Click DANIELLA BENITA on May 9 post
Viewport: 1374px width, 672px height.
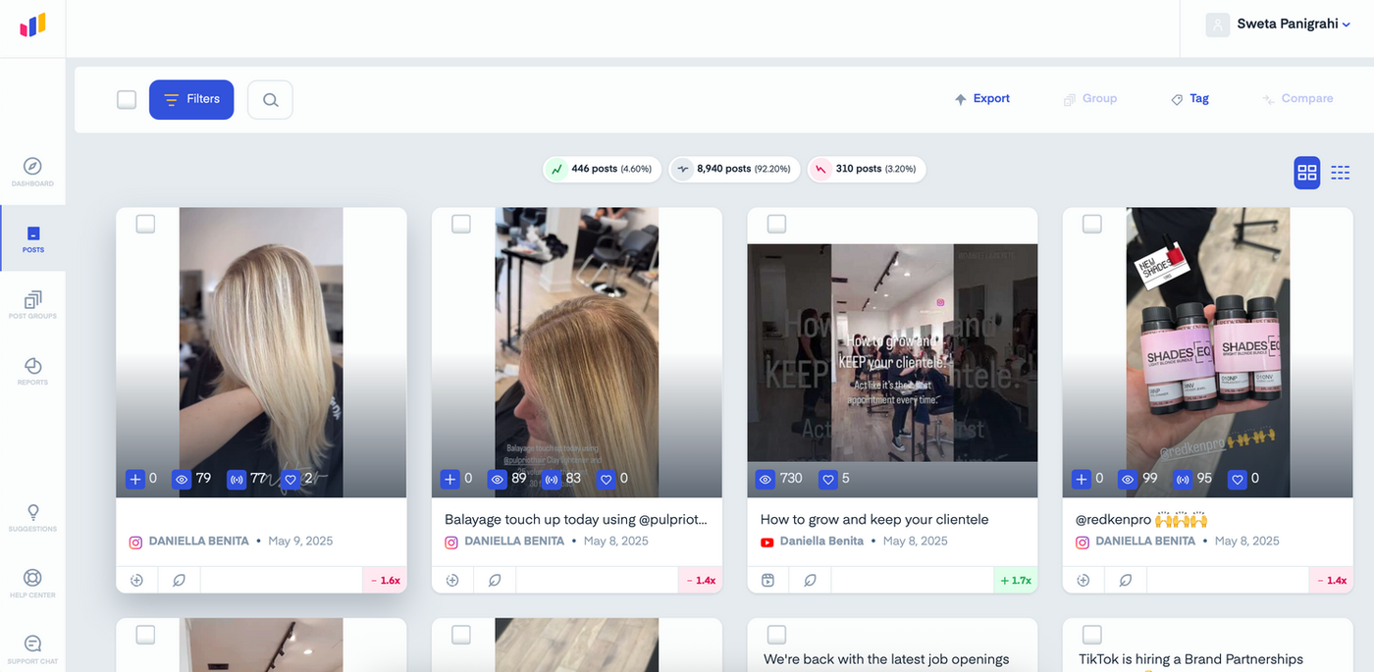point(199,542)
